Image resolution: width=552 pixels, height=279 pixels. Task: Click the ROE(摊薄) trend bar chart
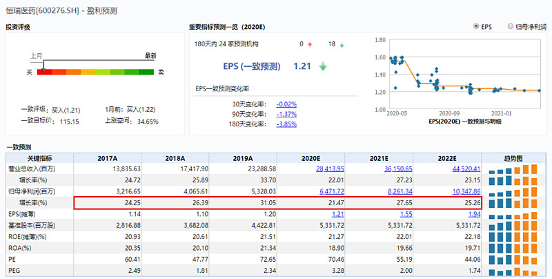click(x=513, y=237)
